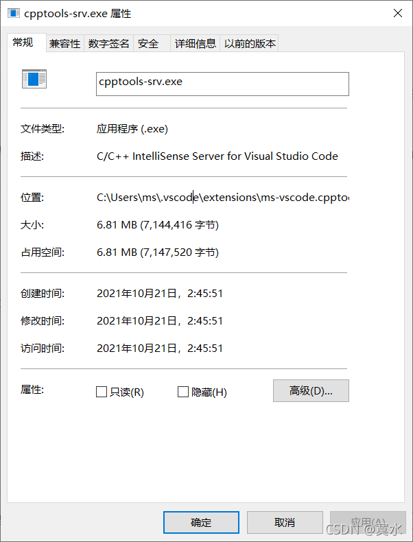
Task: Switch to the 常规 tab
Action: 26,43
